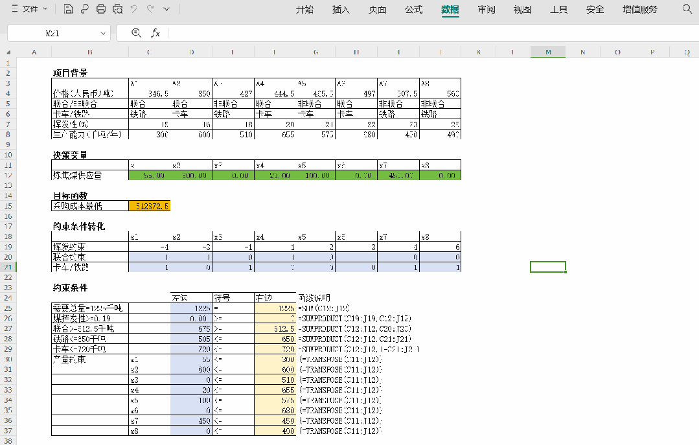
Task: Click the Print icon in the quick toolbar
Action: click(x=101, y=9)
